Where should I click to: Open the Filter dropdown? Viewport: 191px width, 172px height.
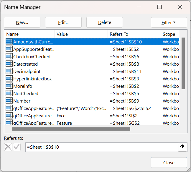coord(169,22)
